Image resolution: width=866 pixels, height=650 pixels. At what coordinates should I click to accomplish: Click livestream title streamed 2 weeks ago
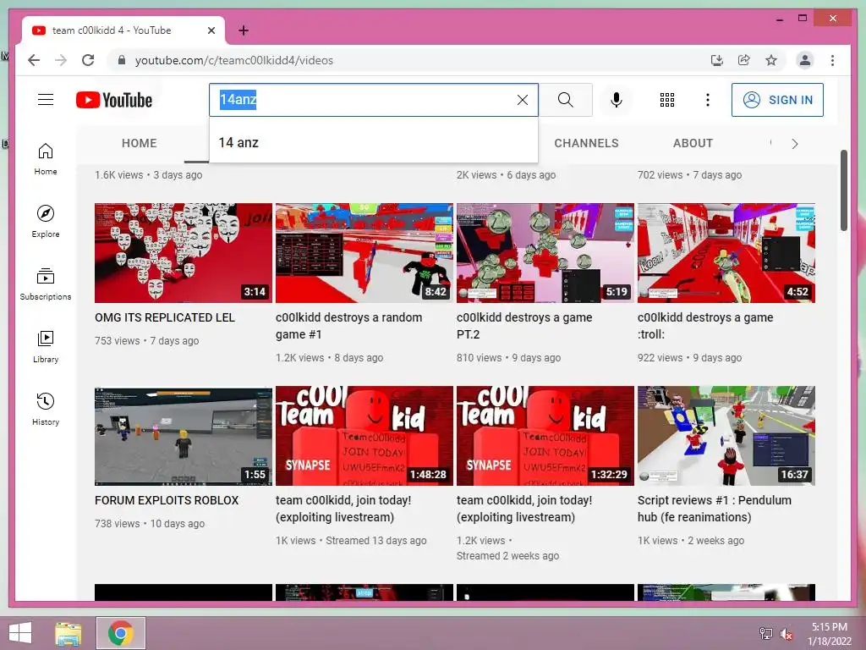click(x=524, y=509)
